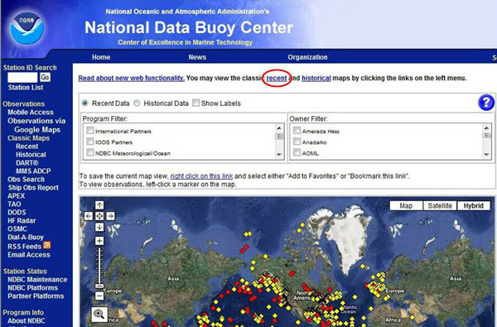
Task: Open the Ship Obs Report link
Action: (33, 188)
